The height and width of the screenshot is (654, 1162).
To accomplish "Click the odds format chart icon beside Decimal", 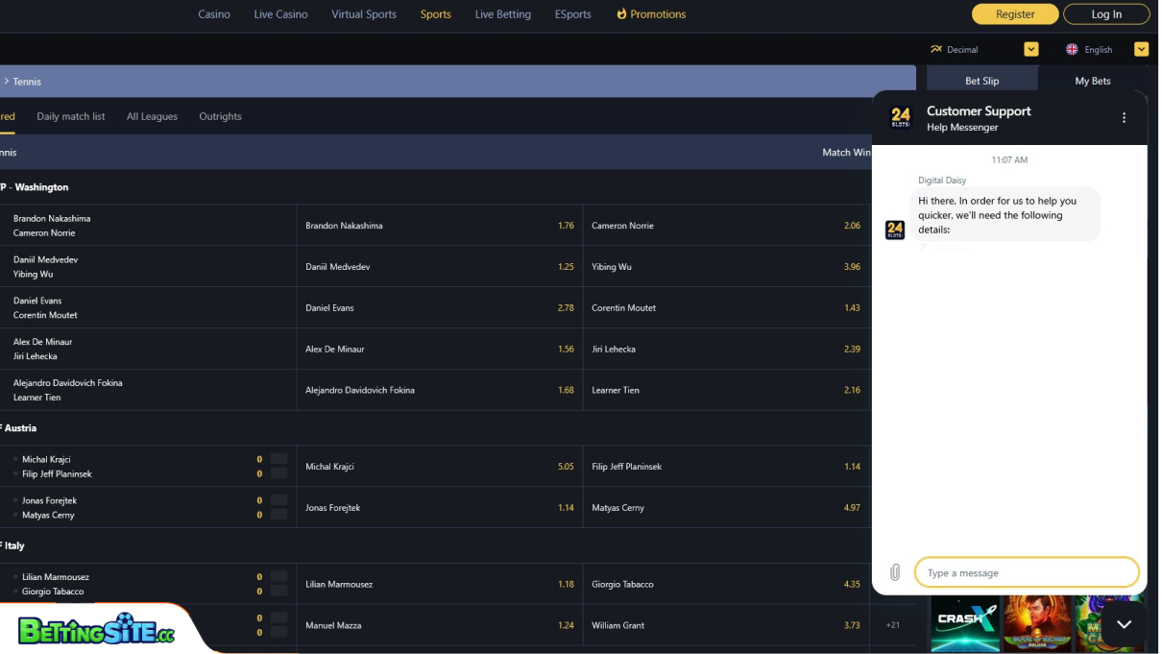I will point(935,49).
